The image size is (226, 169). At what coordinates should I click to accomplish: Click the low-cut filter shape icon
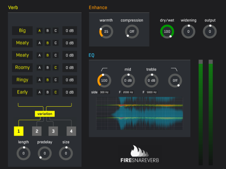(104, 69)
